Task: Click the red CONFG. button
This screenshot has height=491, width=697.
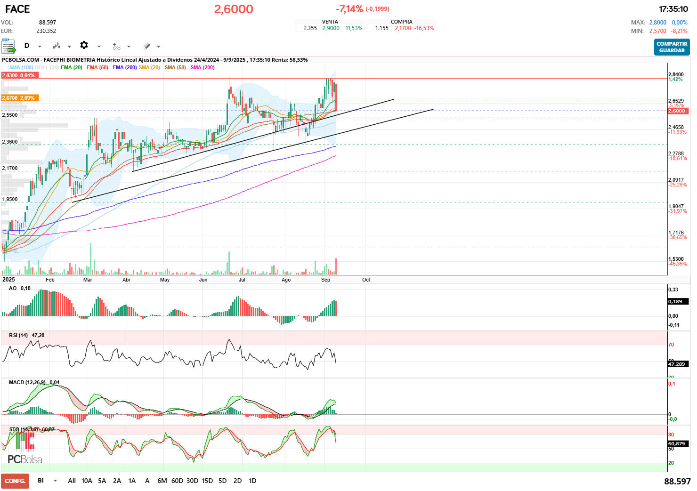Action: 15,481
